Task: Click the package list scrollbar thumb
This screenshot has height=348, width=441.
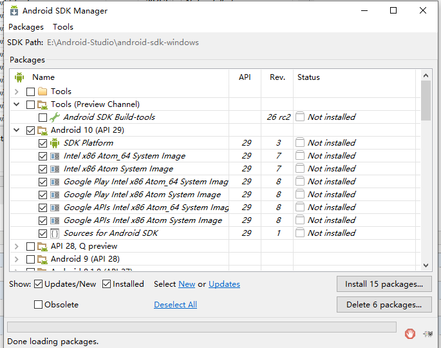Action: (426, 101)
